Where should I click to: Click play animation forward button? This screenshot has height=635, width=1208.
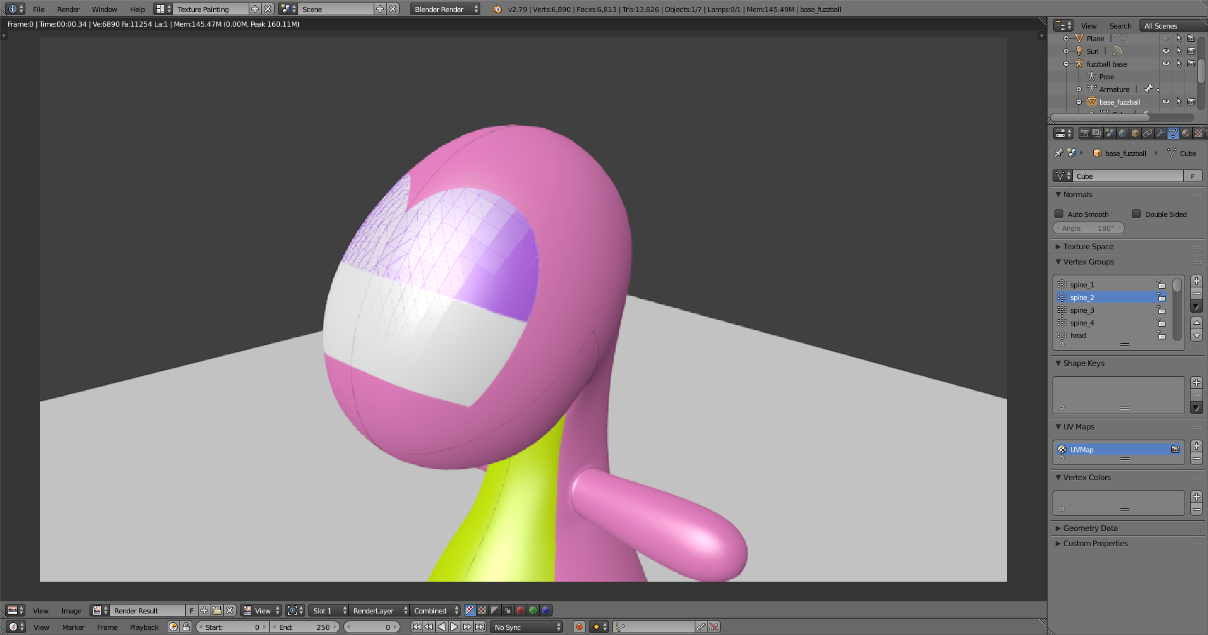[454, 627]
